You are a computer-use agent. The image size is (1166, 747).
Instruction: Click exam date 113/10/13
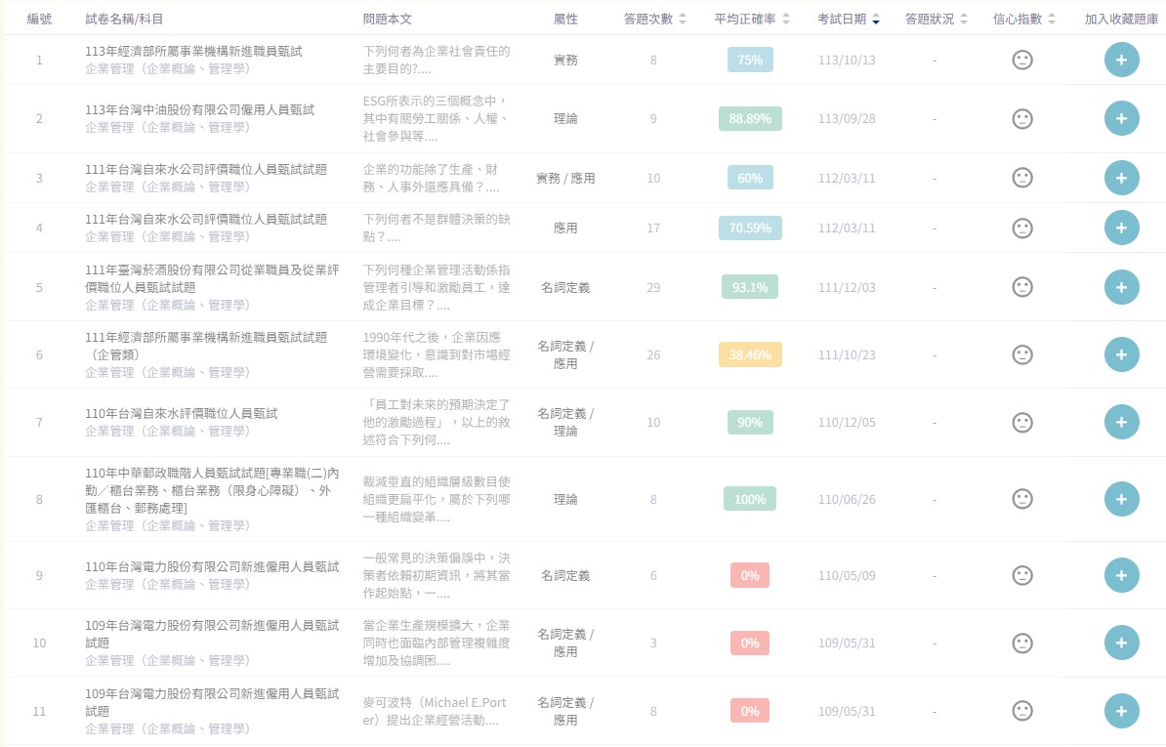[x=847, y=61]
